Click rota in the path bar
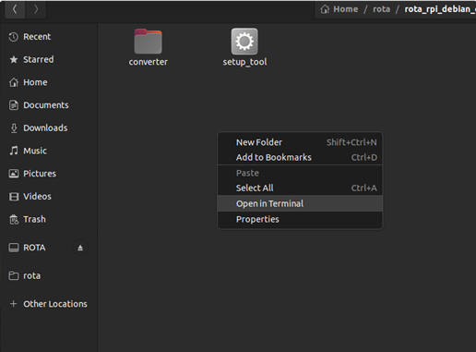Viewport: 476px width, 352px height. pos(381,9)
